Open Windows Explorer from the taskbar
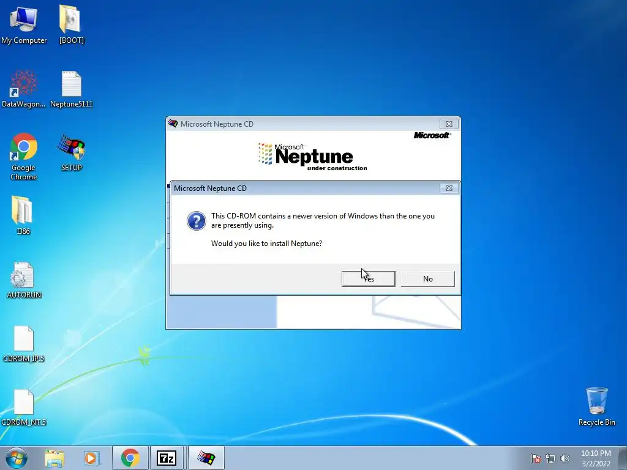Image resolution: width=627 pixels, height=470 pixels. pos(54,458)
